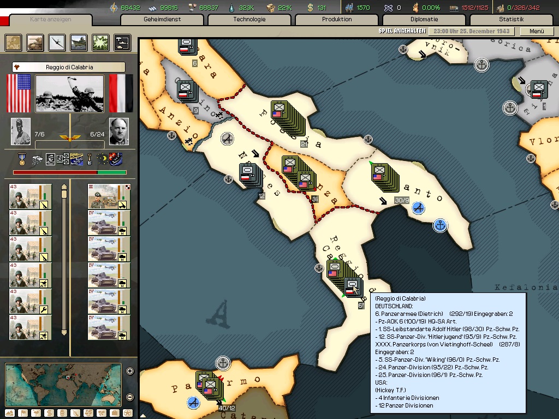Click the US unit stack in Taranto
This screenshot has height=419, width=559.
click(384, 178)
